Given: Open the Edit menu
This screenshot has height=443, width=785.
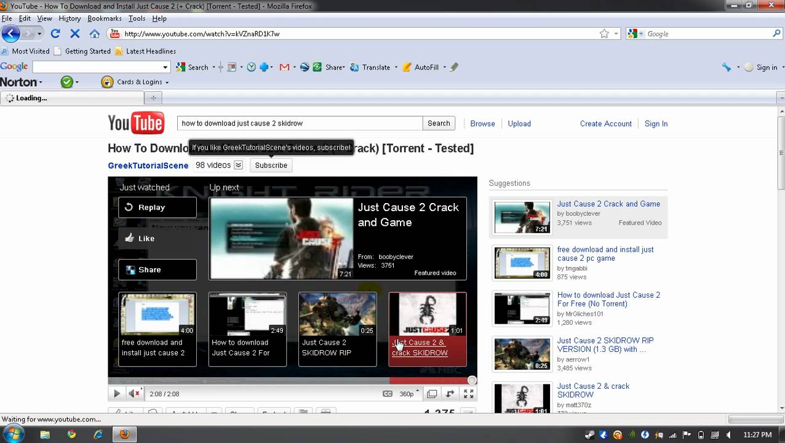Looking at the screenshot, I should (25, 18).
